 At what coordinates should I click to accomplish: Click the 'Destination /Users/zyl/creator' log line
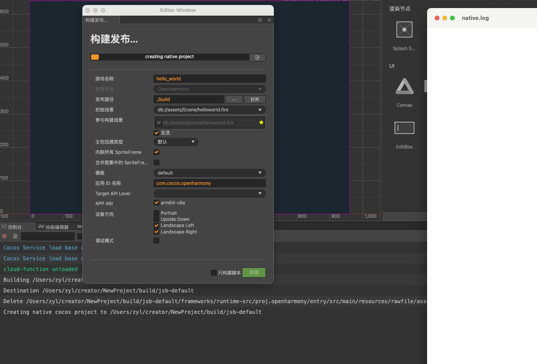point(99,291)
